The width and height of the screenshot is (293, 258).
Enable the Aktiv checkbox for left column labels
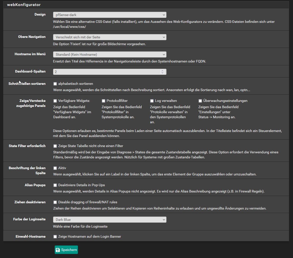55,168
